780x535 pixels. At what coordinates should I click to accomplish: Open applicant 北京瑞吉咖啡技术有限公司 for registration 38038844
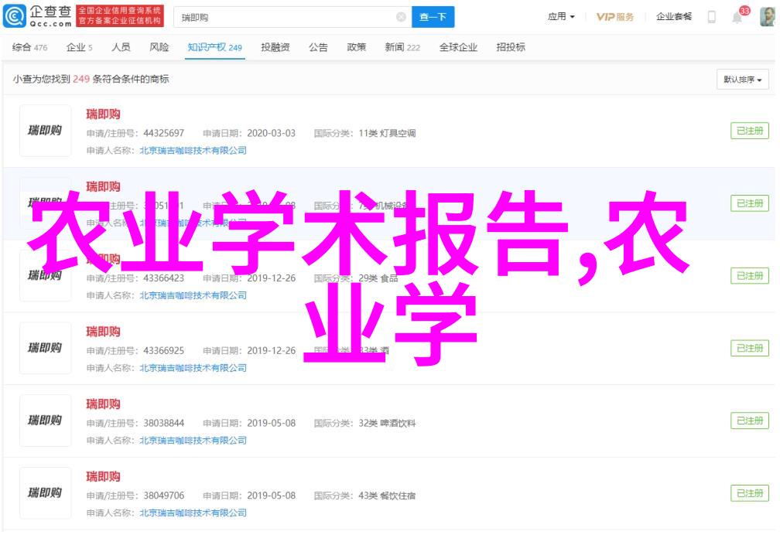(x=193, y=441)
